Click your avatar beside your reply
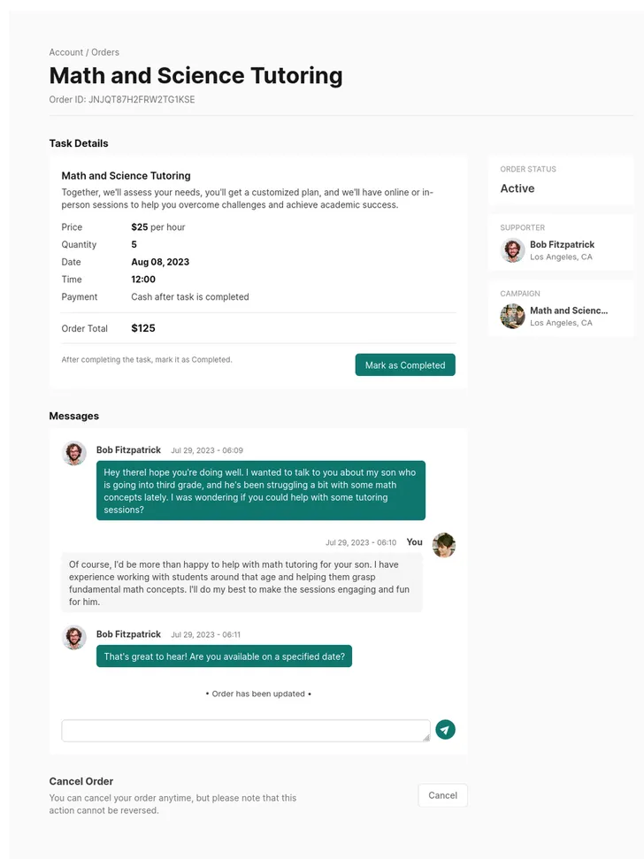The image size is (644, 859). coord(444,546)
